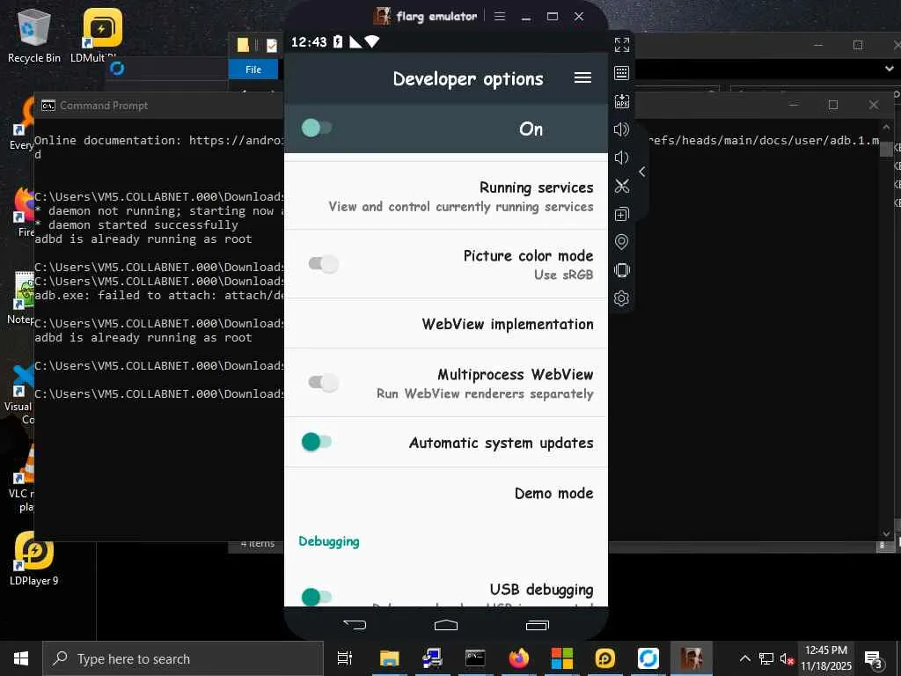Open LDPlayer from the taskbar
The image size is (901, 676).
pos(605,658)
